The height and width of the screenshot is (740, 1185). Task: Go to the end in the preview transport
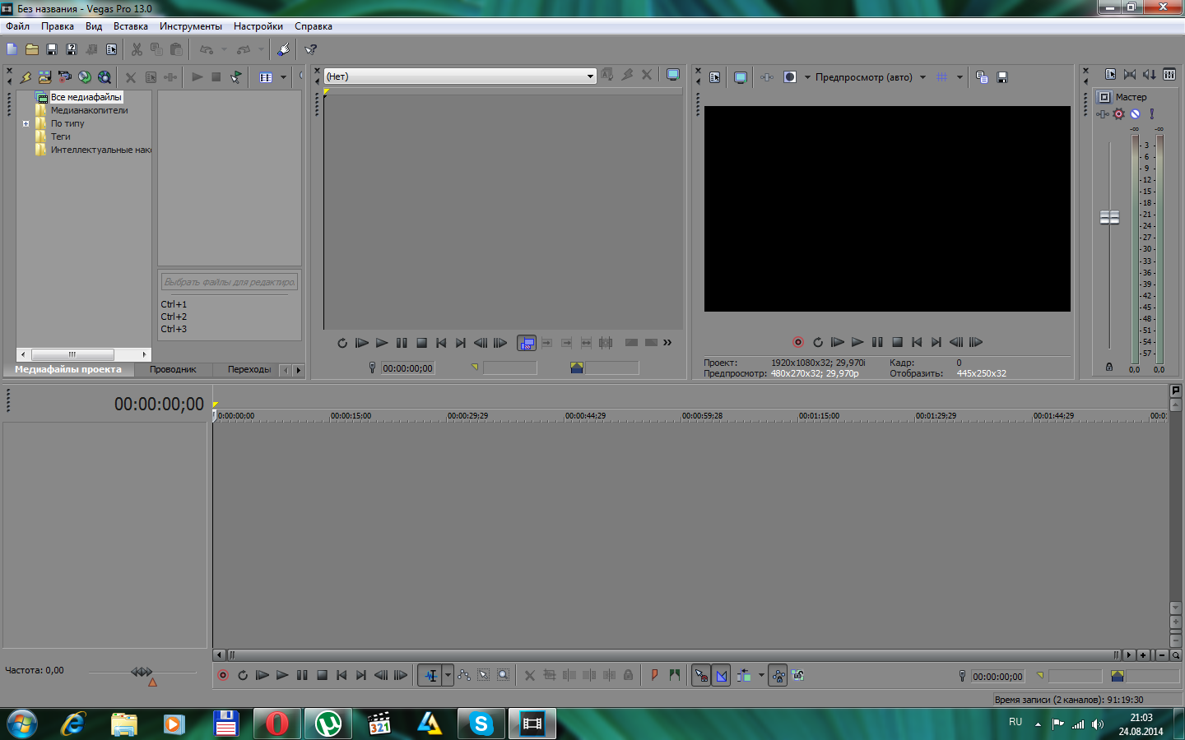[936, 343]
